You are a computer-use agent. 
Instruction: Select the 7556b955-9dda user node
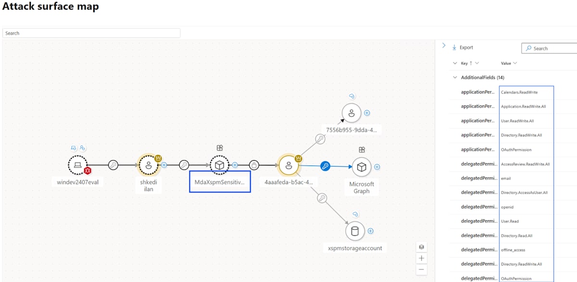click(351, 113)
